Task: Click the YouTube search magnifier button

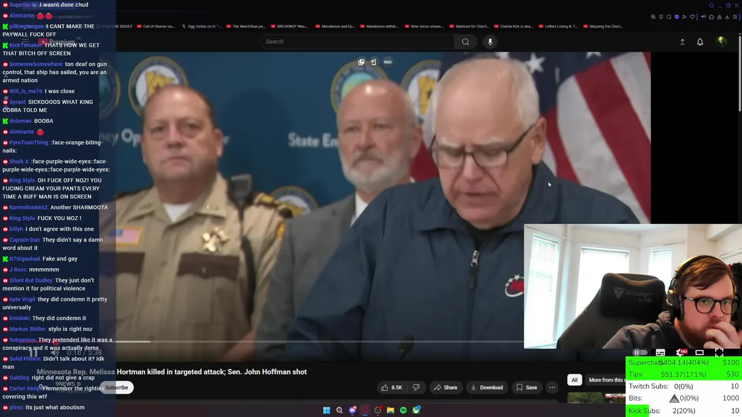Action: pos(465,42)
